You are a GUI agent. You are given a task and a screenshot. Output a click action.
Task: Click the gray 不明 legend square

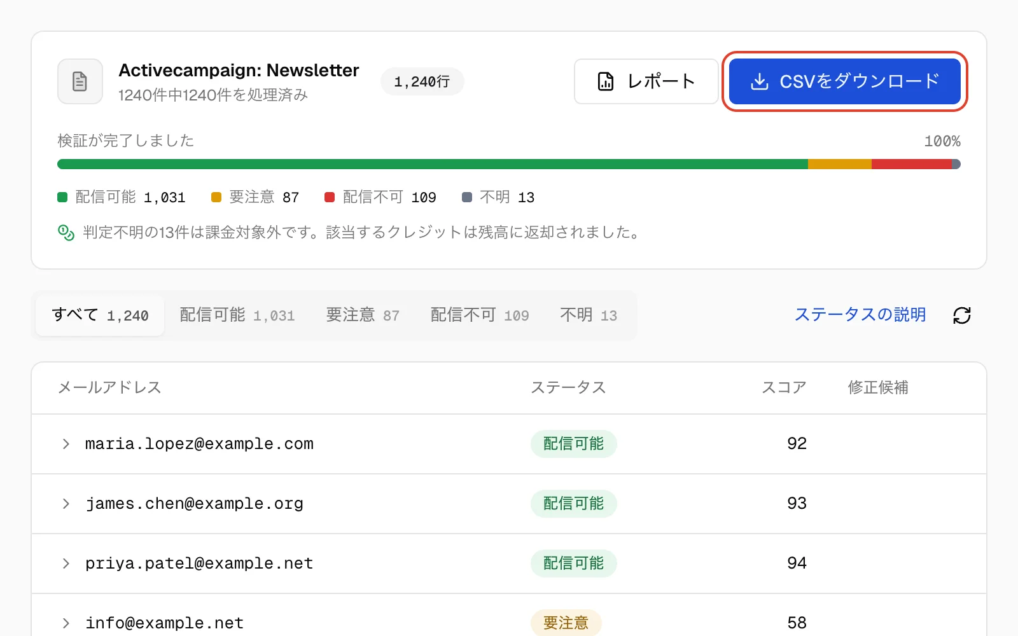[467, 197]
